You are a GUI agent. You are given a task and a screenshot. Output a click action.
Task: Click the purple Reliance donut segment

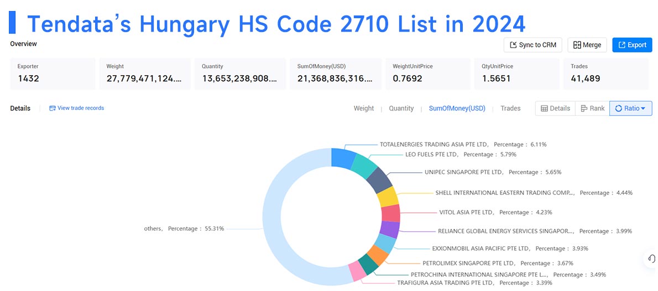(390, 229)
